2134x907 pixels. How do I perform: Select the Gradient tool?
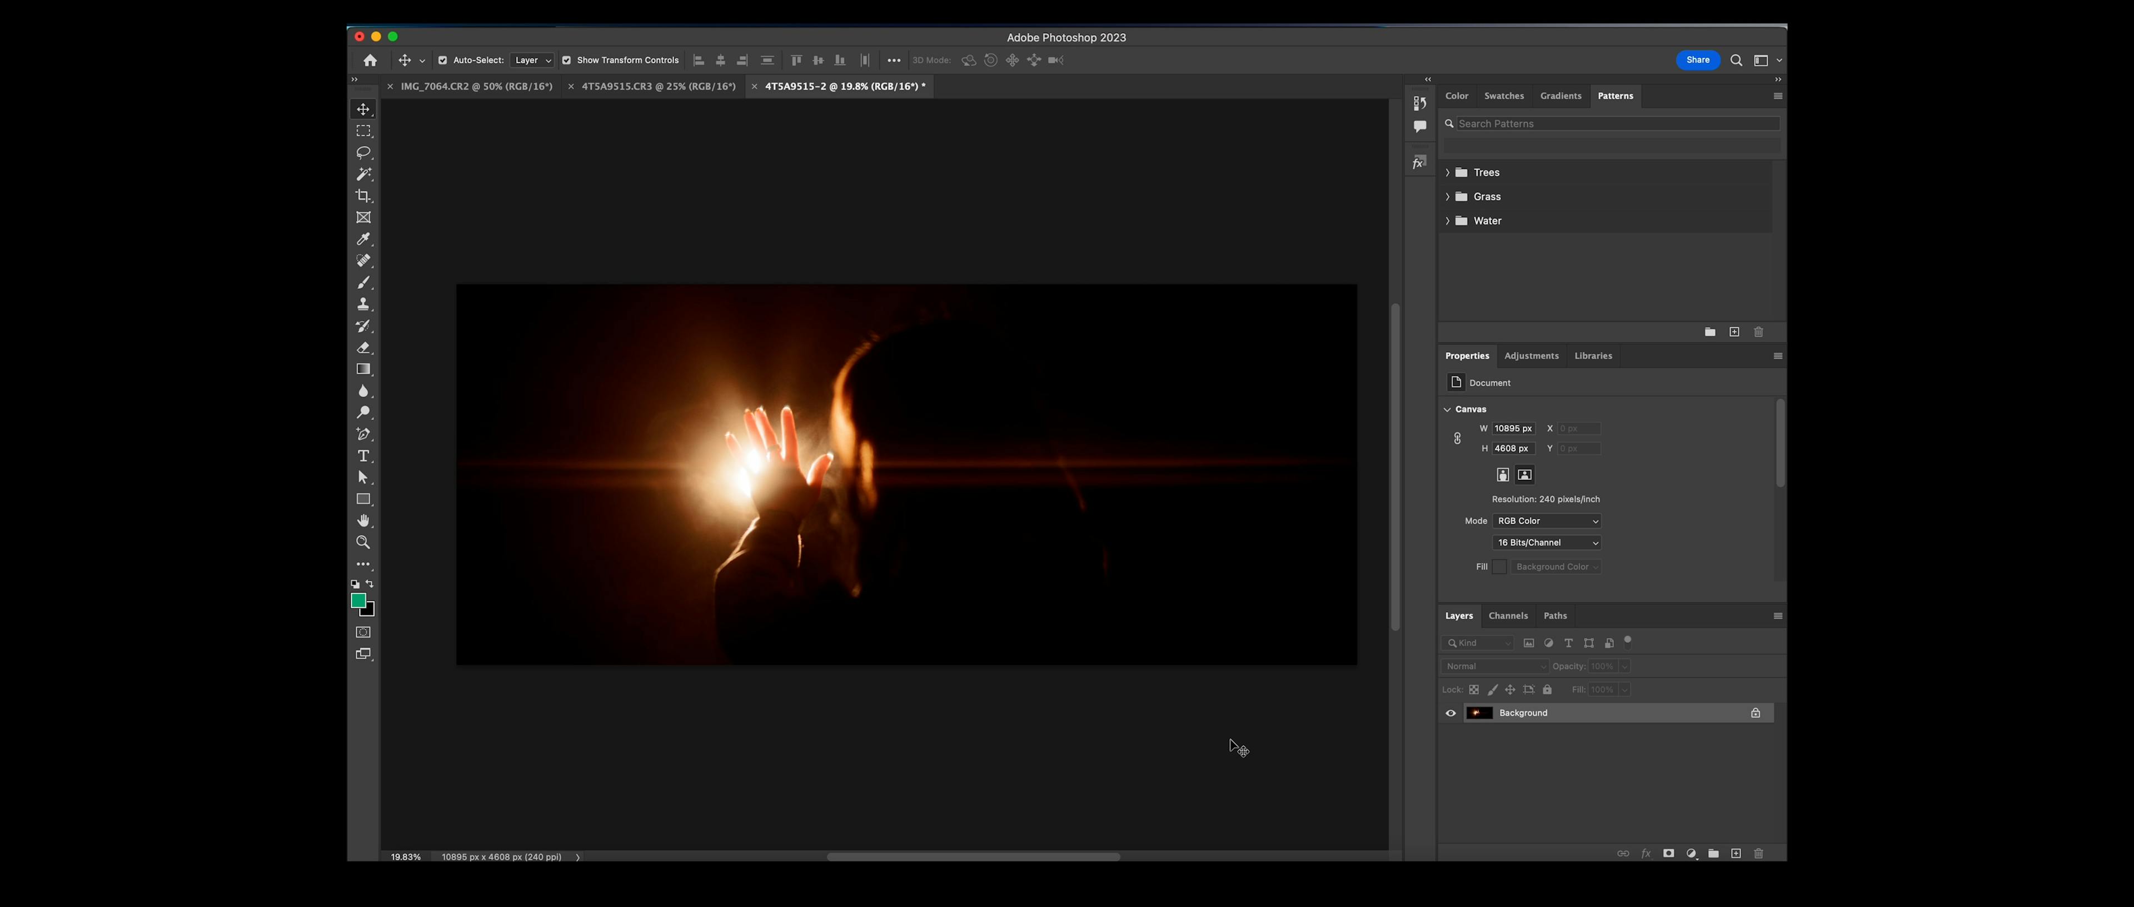point(363,369)
